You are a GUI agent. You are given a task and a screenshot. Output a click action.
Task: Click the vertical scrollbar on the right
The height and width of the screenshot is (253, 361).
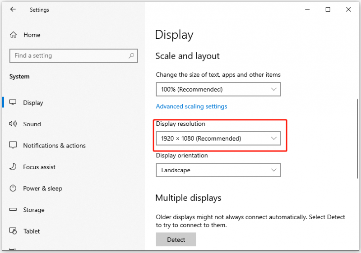(357, 139)
